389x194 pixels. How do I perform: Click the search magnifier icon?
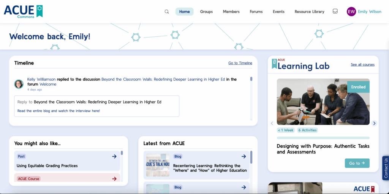(x=167, y=12)
